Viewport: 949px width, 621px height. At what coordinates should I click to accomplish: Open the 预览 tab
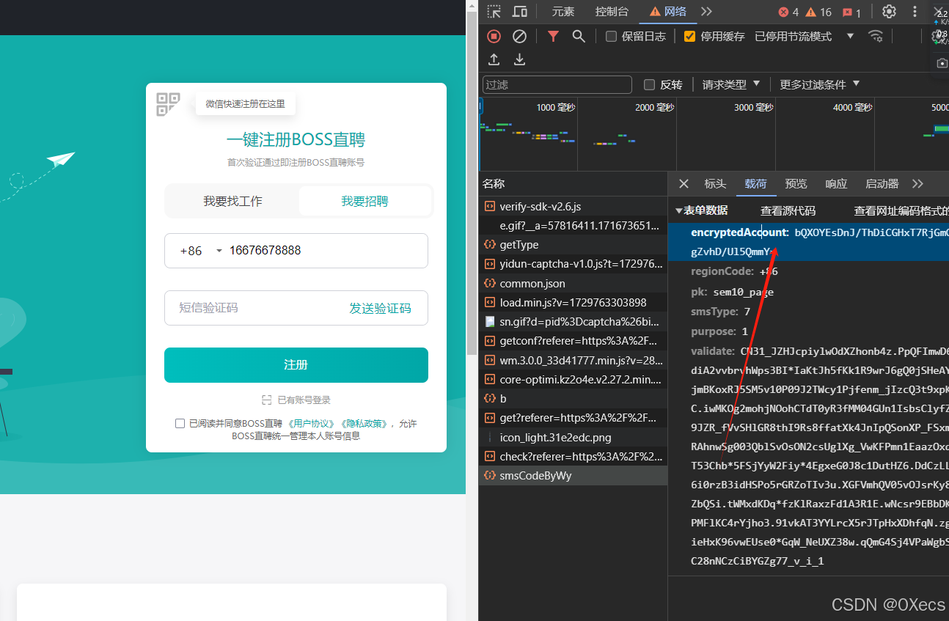[796, 184]
